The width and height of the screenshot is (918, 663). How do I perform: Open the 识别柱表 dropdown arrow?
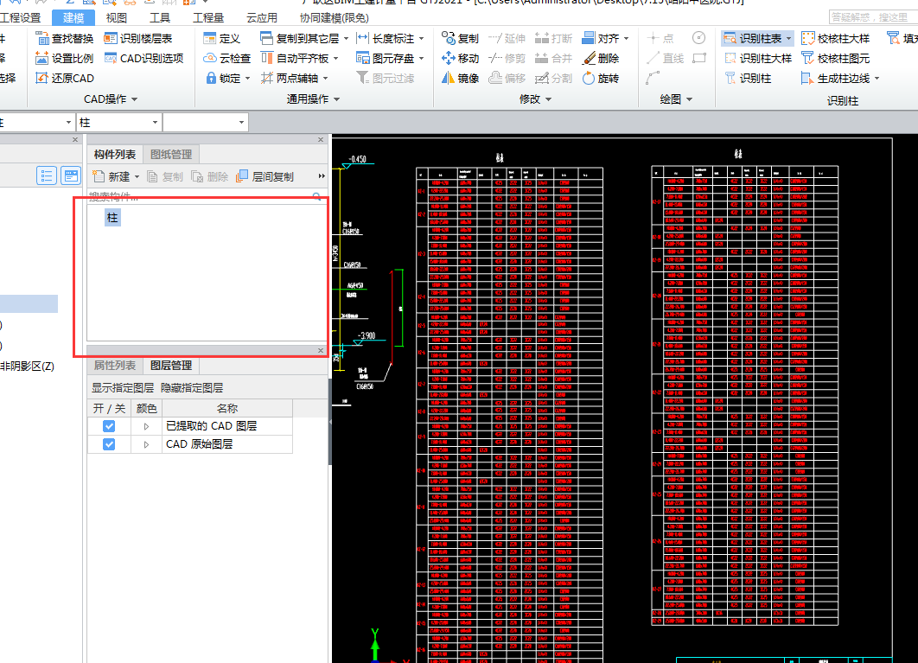click(788, 39)
